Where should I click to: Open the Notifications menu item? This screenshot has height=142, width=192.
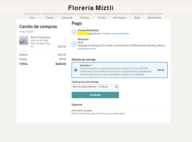coord(154,18)
